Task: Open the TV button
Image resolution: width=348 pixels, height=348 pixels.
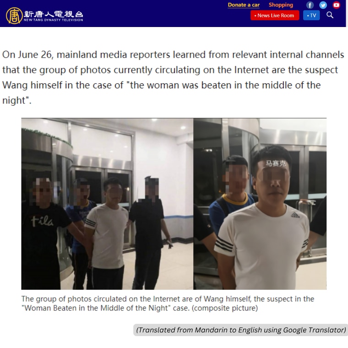Action: 311,15
